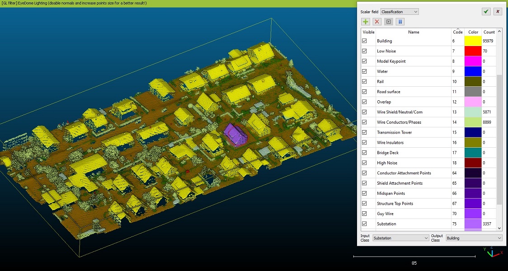The width and height of the screenshot is (508, 271).
Task: Open the yellow Building color swatch
Action: (473, 41)
